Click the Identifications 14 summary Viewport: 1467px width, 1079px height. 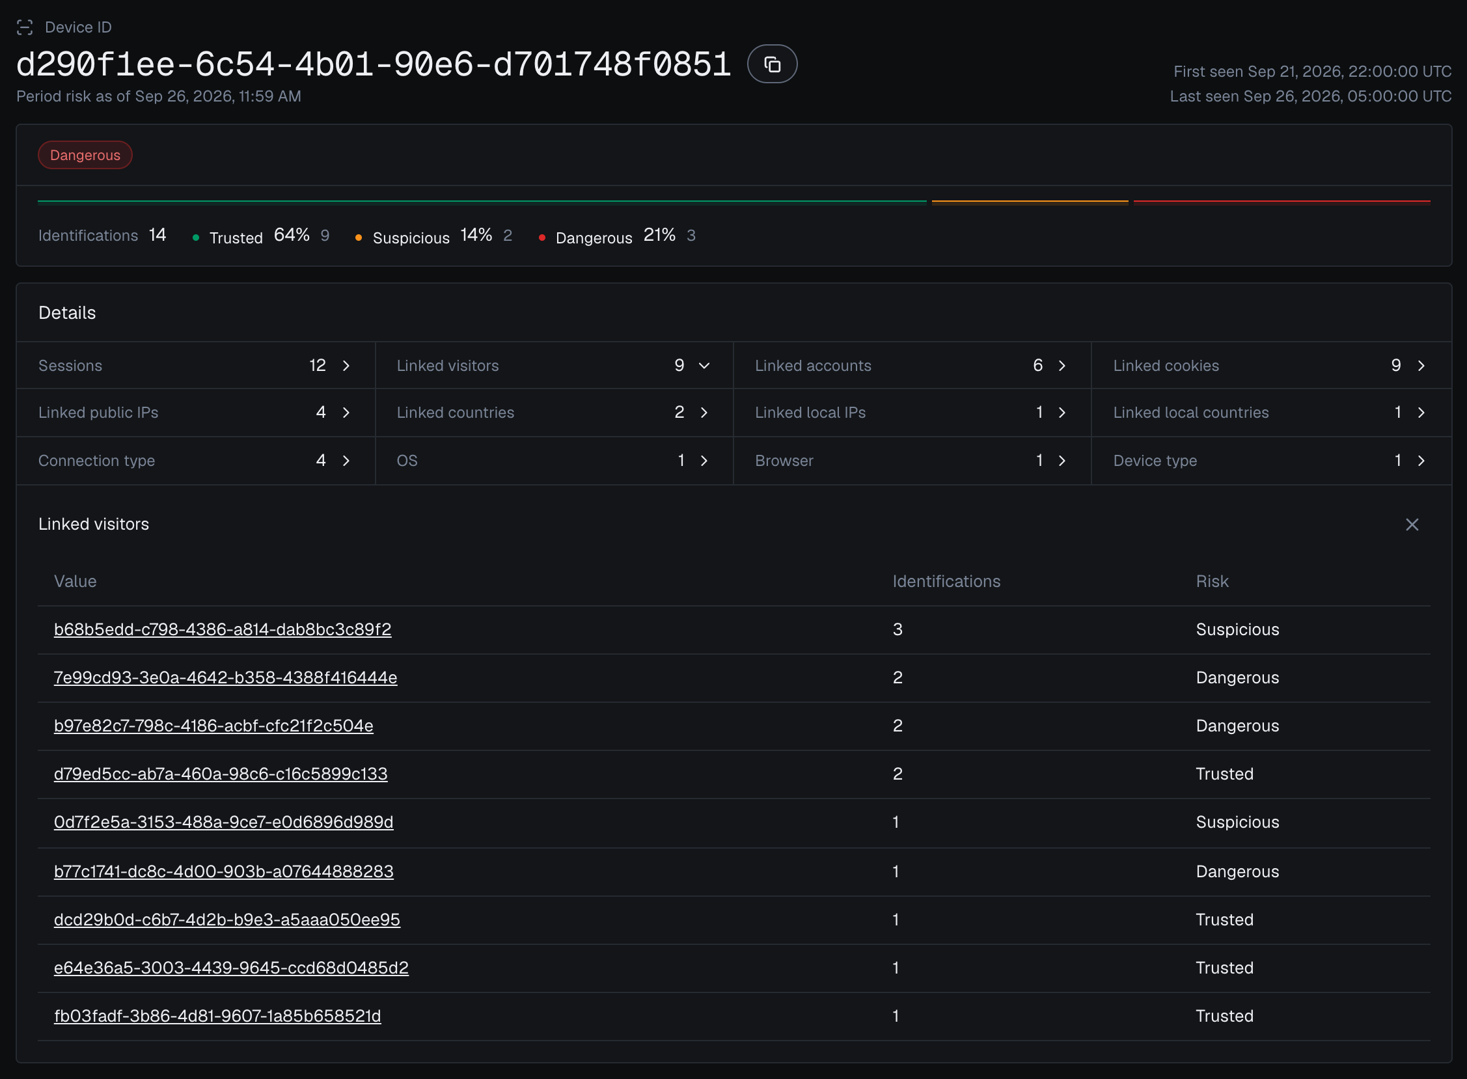(x=103, y=235)
